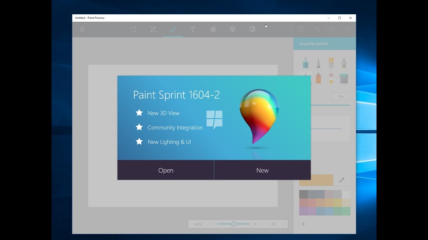Viewport: 428px width, 240px height.
Task: Pick the graphite pencil cone brush
Action: pos(318,63)
